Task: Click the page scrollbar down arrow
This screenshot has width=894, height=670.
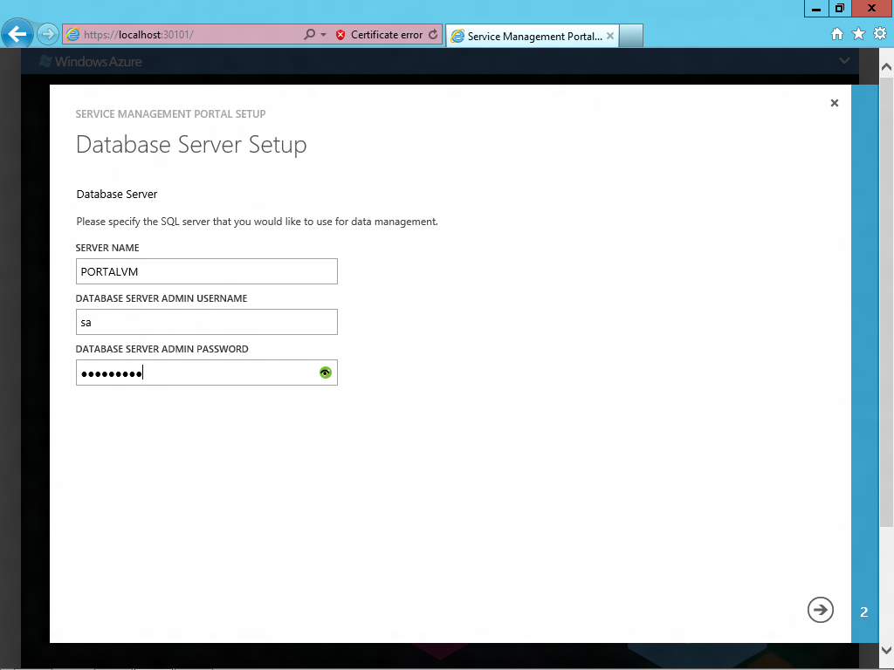Action: coord(886,650)
